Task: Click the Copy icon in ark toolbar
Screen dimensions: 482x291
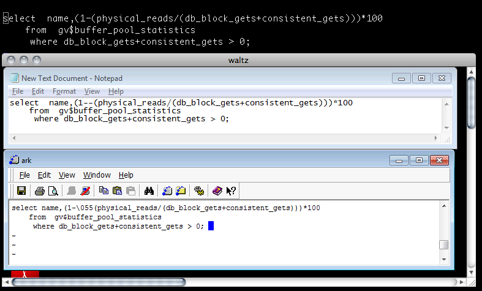Action: tap(104, 191)
